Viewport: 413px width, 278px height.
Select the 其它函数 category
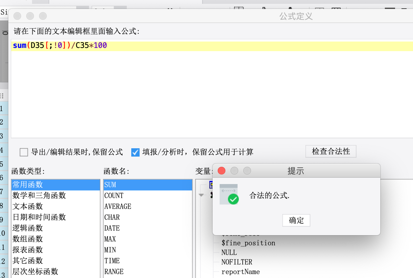coord(56,261)
